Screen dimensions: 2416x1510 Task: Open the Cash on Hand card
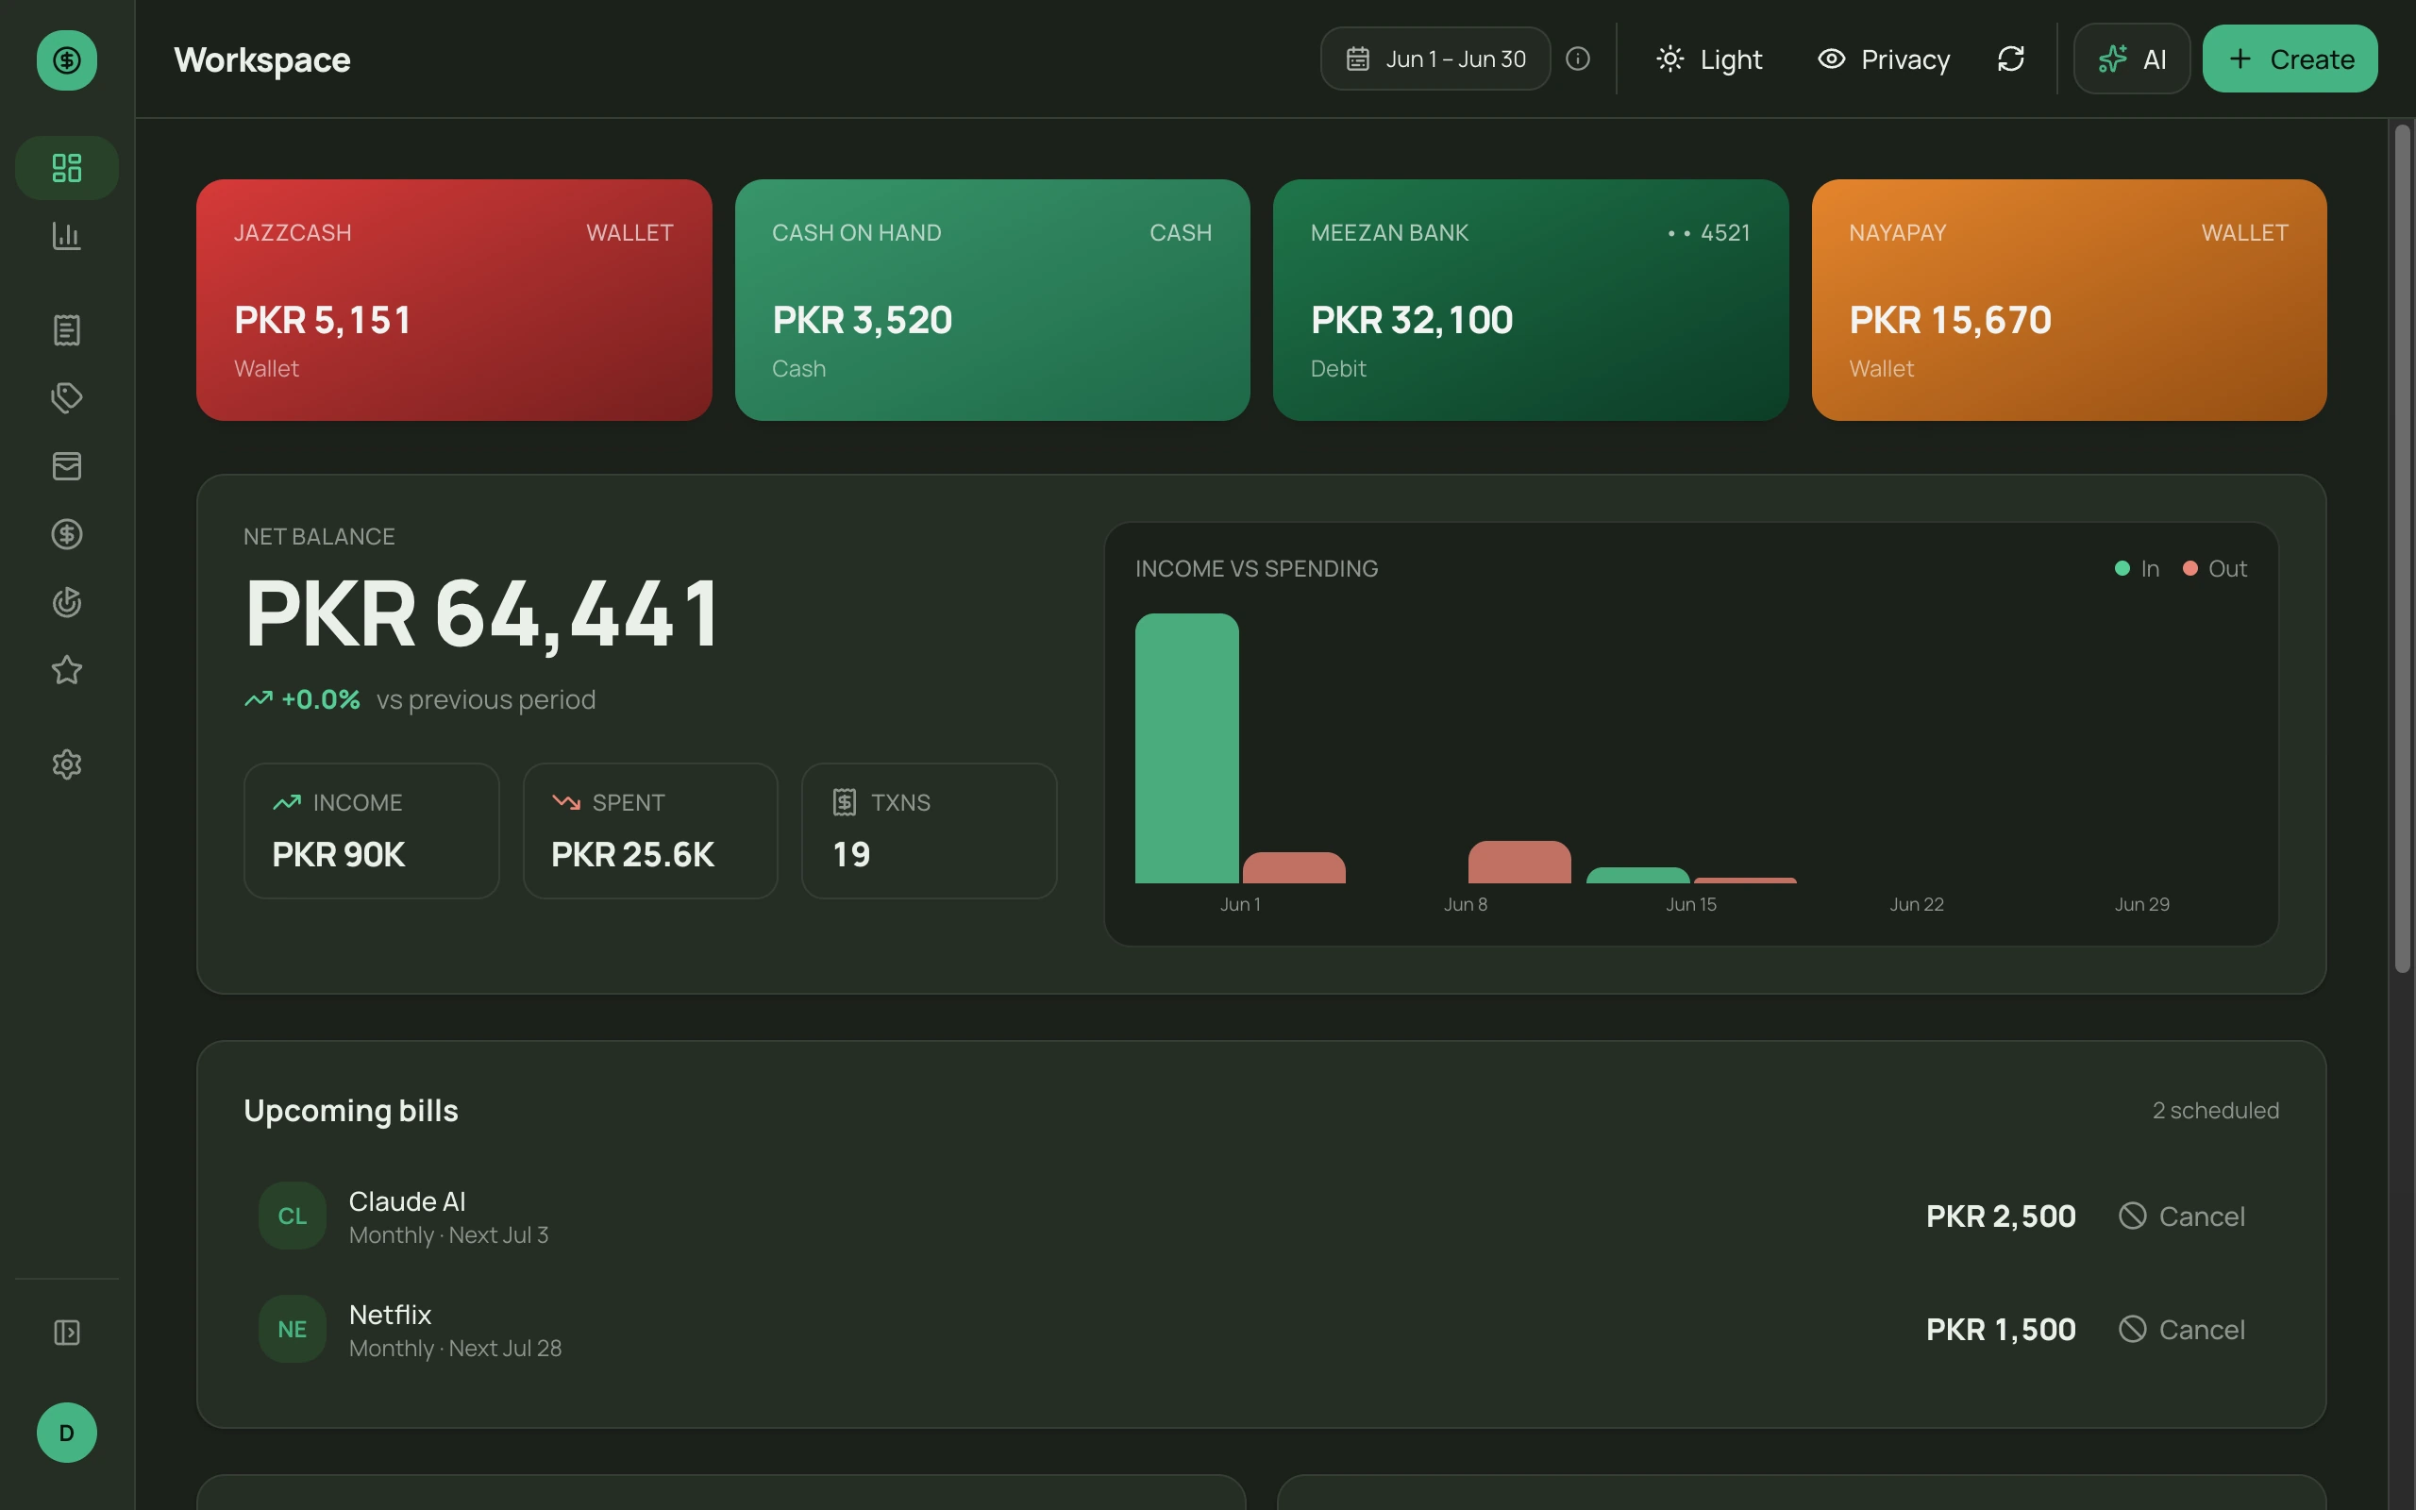click(x=993, y=299)
